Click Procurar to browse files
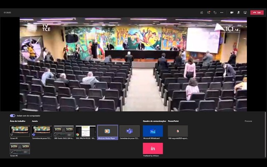The height and width of the screenshot is (167, 267). [x=248, y=121]
